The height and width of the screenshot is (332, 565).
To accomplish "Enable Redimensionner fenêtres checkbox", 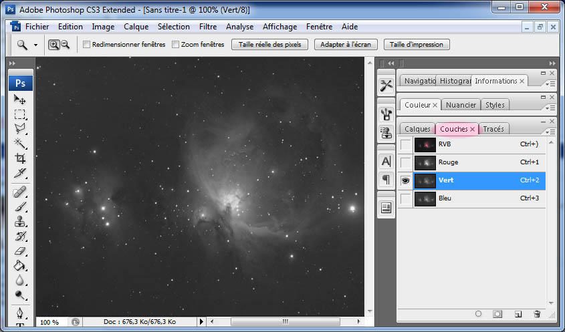I will (86, 45).
